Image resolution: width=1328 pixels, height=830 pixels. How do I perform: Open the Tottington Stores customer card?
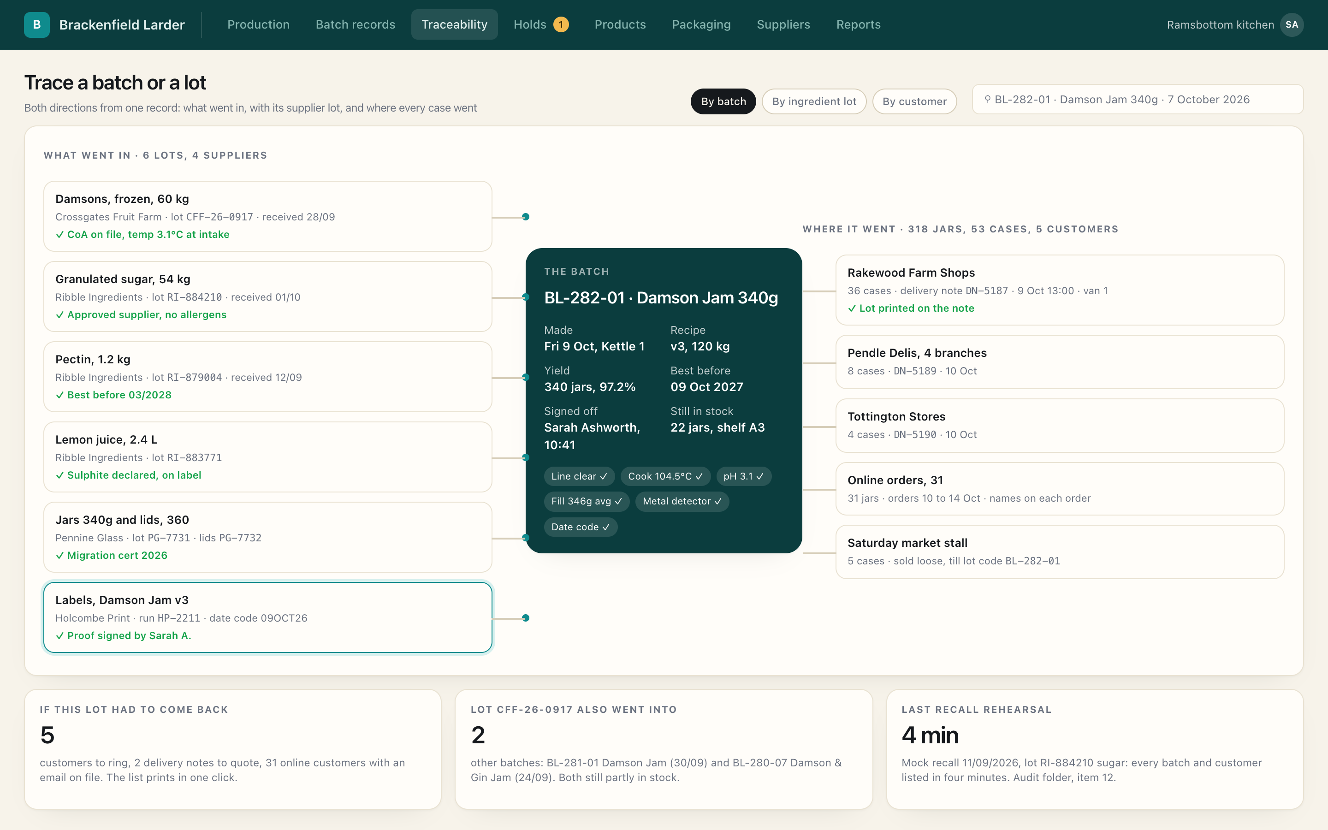coord(1060,426)
